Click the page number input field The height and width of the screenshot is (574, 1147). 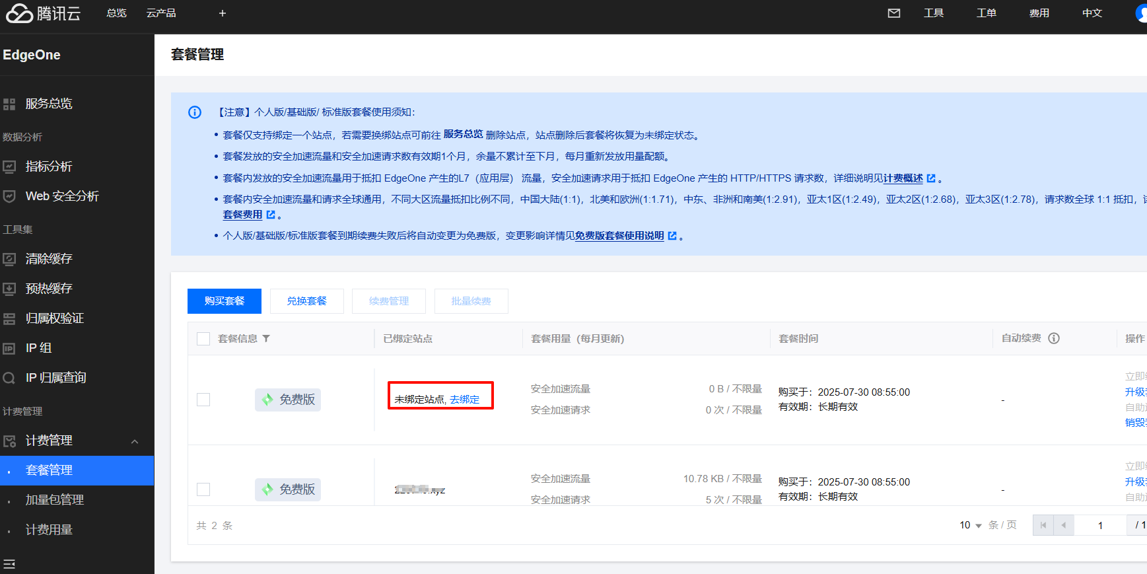pos(1100,525)
